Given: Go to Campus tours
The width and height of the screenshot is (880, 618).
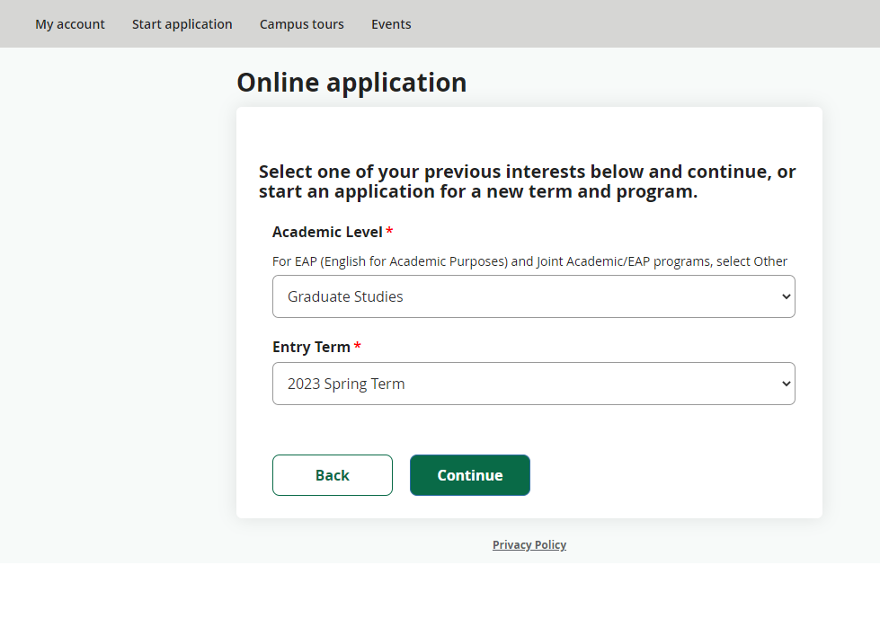Looking at the screenshot, I should 301,23.
